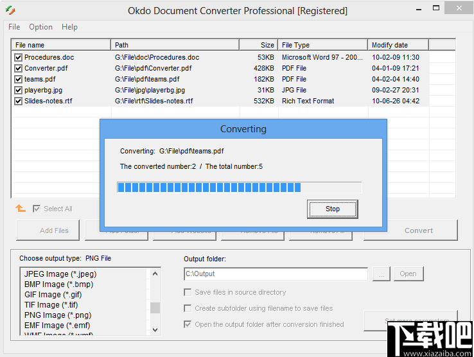The height and width of the screenshot is (357, 474).
Task: Toggle the Slides-notes.rtf file checkbox
Action: tap(18, 101)
